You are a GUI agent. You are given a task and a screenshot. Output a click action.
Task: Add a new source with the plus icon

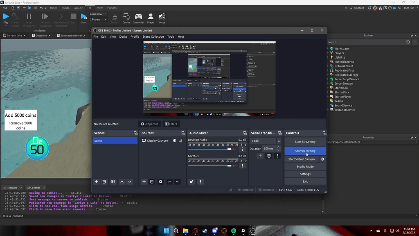(144, 182)
